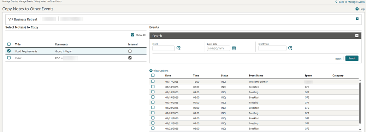Click the Date column header
This screenshot has width=366, height=132.
click(168, 76)
